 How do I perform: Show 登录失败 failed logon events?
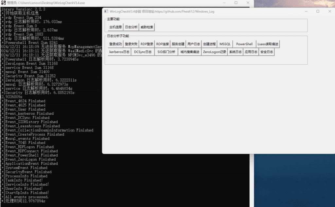coord(131,44)
